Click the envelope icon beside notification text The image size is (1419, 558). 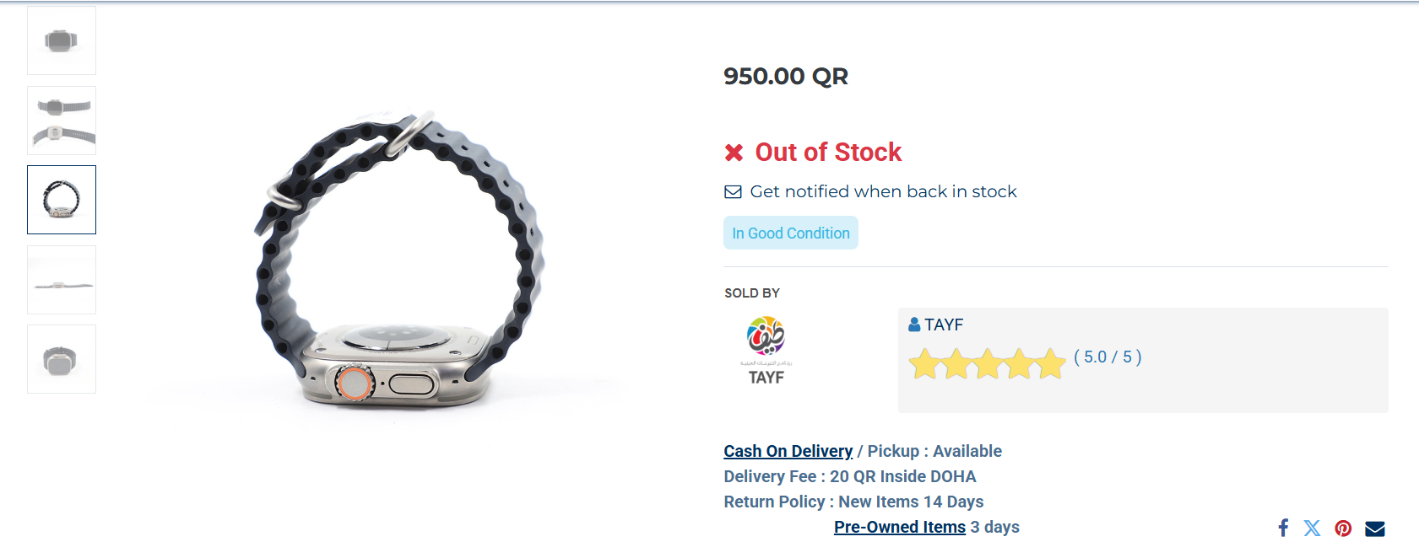[x=731, y=191]
